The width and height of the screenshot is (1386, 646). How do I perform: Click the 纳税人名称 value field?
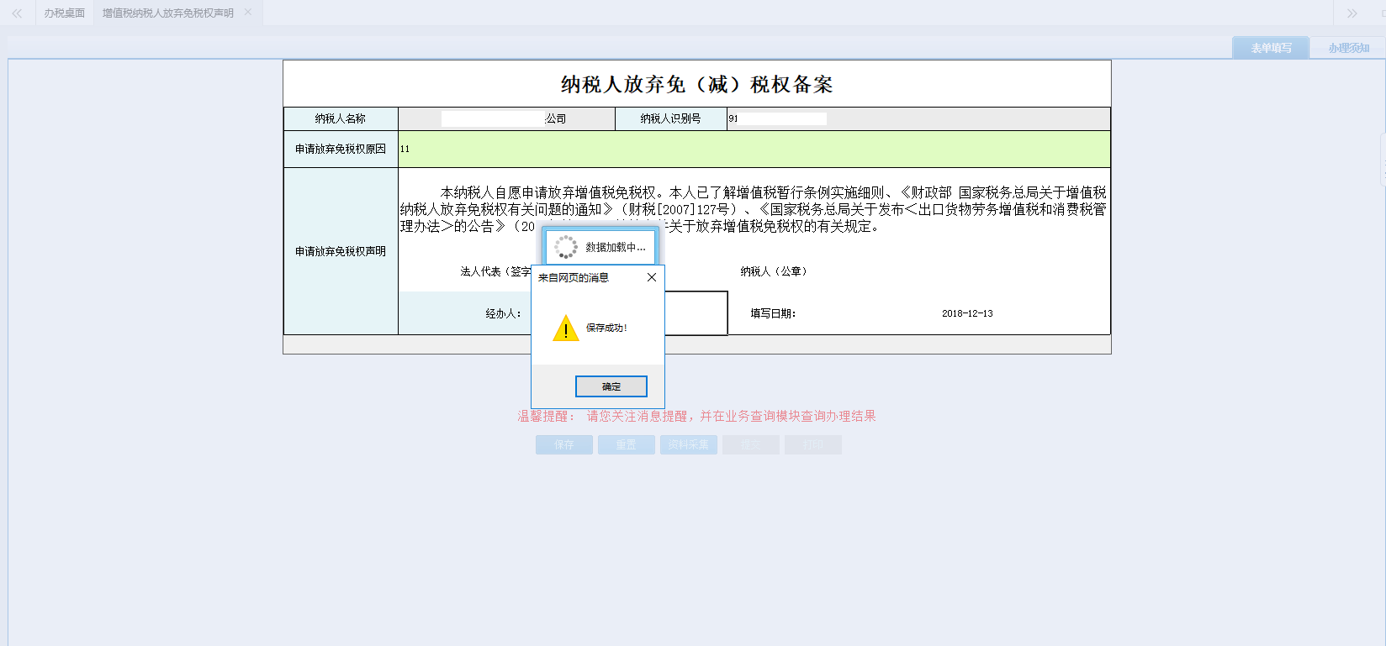(506, 118)
